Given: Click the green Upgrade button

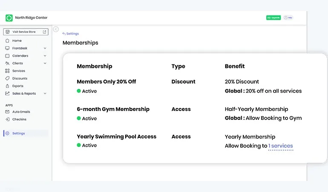Looking at the screenshot, I should (273, 17).
